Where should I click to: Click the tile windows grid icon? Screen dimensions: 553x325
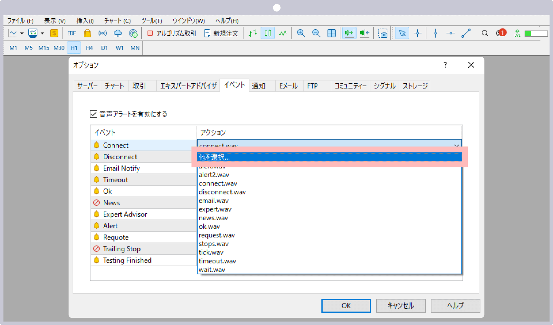332,33
